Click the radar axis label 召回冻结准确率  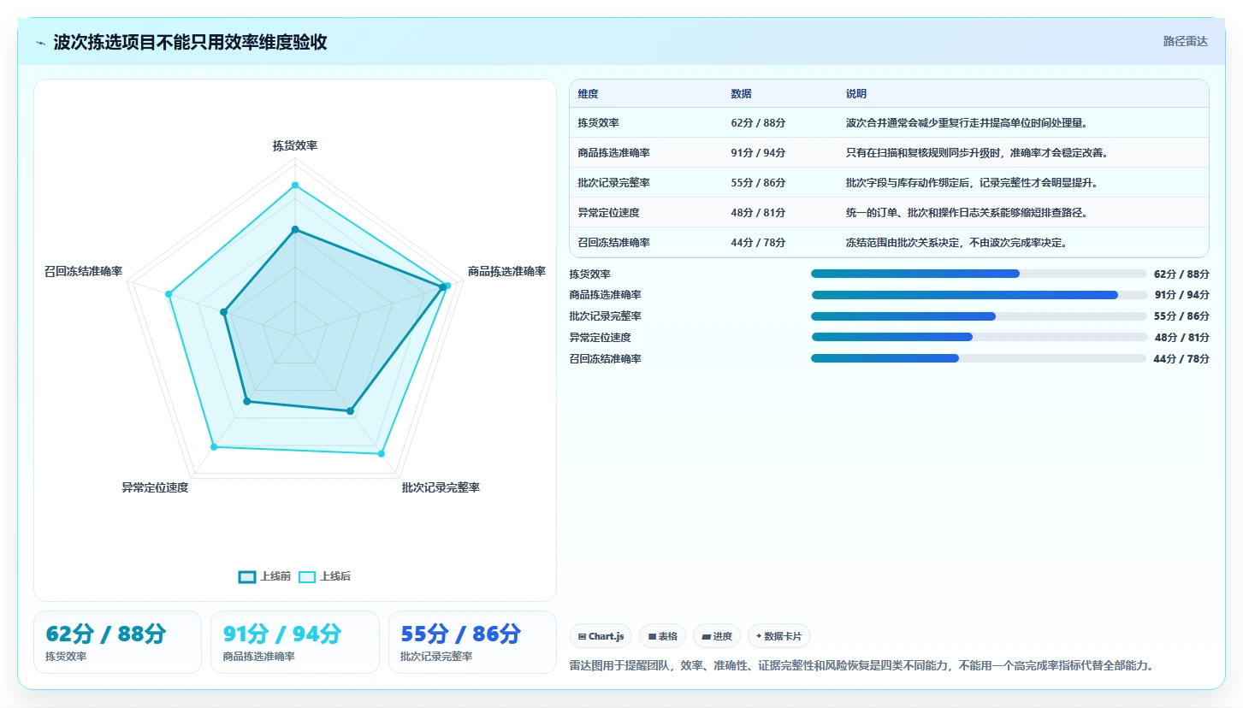(83, 271)
